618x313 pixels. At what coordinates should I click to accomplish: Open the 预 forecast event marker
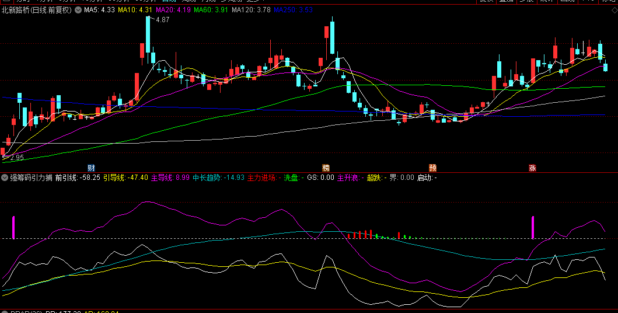pos(432,168)
